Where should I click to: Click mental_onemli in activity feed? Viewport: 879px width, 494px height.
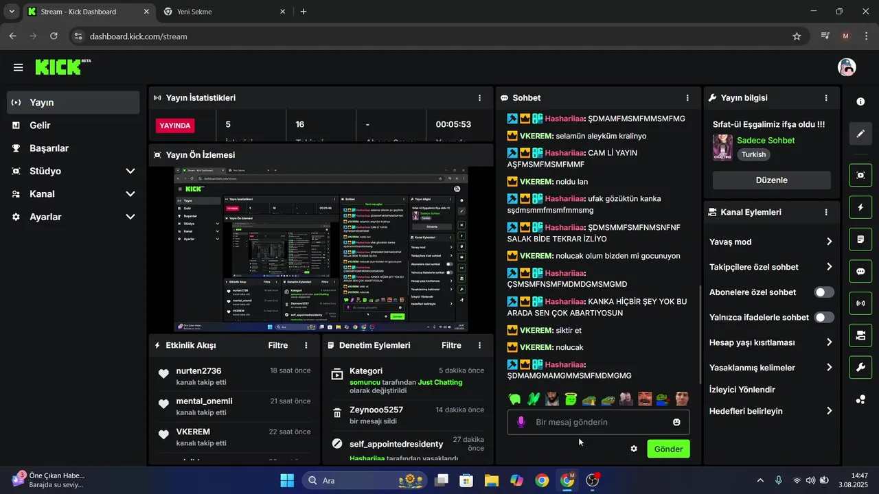pos(204,401)
